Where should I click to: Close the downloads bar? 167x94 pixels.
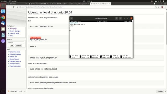point(165,91)
